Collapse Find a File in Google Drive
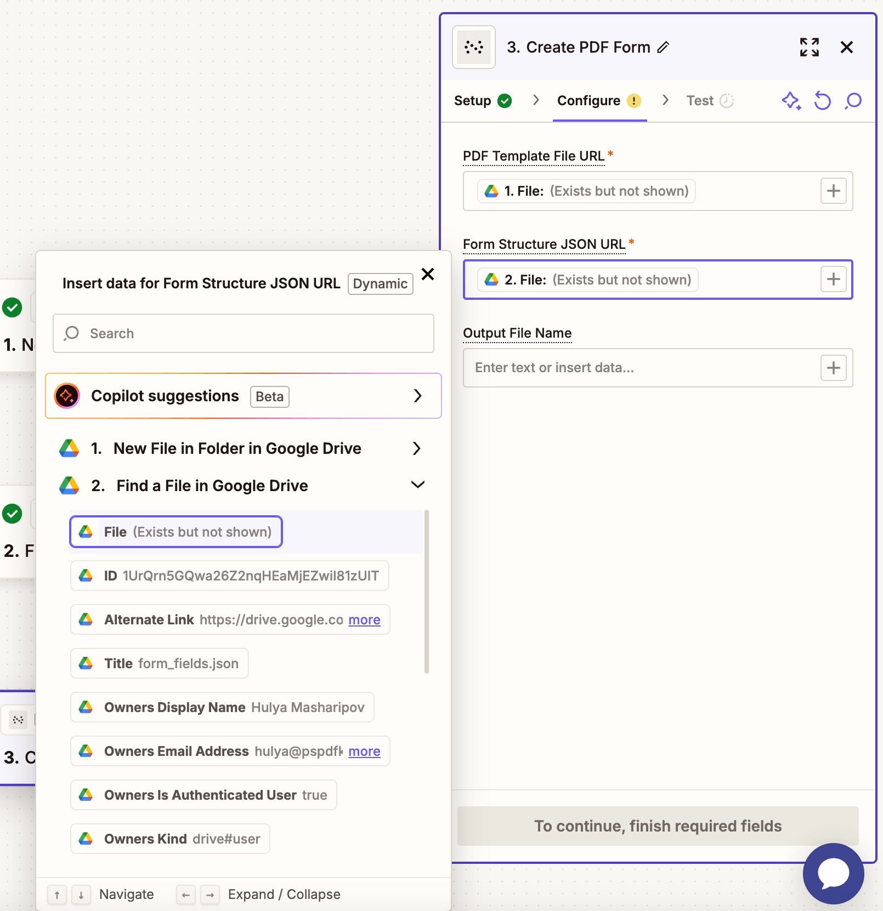The height and width of the screenshot is (911, 883). [417, 485]
